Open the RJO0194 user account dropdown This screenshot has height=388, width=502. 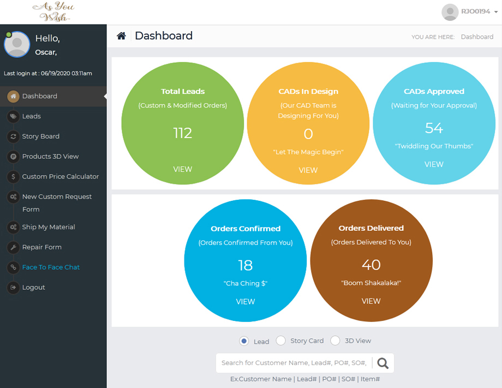pyautogui.click(x=470, y=12)
